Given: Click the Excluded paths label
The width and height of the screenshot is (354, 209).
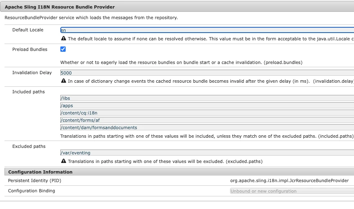Looking at the screenshot, I should (29, 146).
